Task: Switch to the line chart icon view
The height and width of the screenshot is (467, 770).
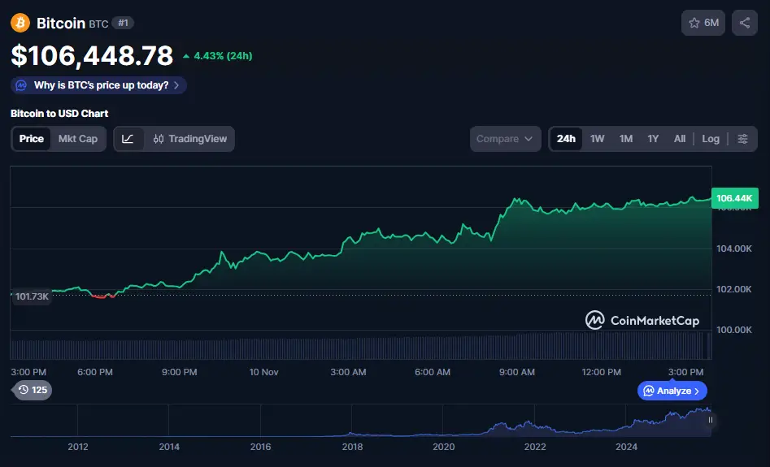Action: [128, 139]
